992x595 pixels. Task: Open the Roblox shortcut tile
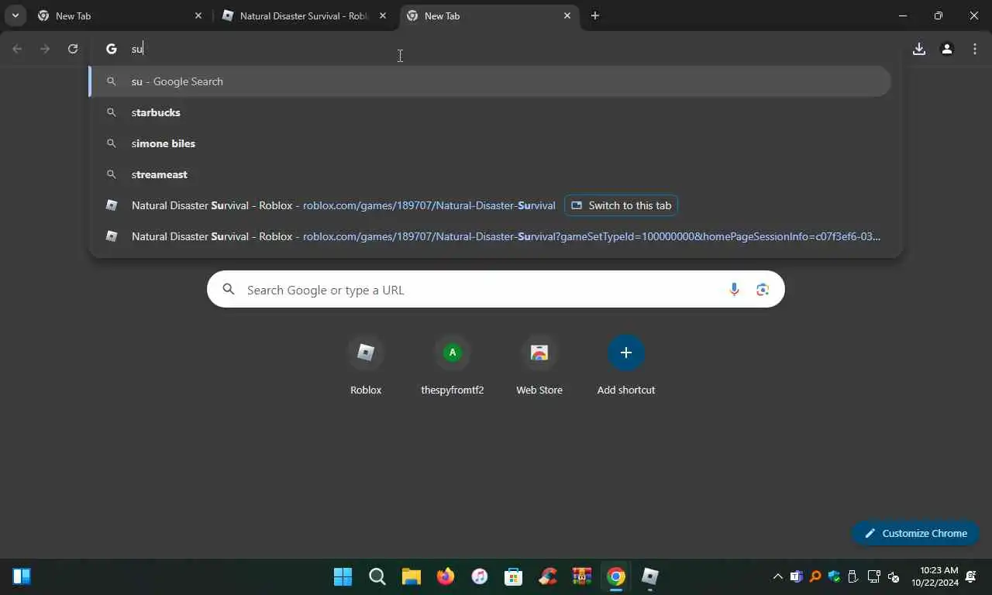tap(366, 366)
